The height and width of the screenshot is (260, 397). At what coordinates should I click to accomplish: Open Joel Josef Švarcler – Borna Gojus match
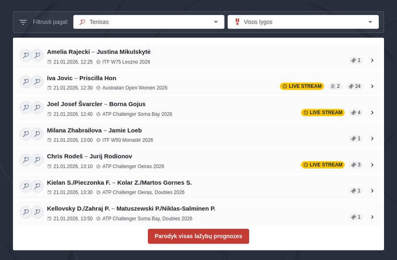point(96,104)
